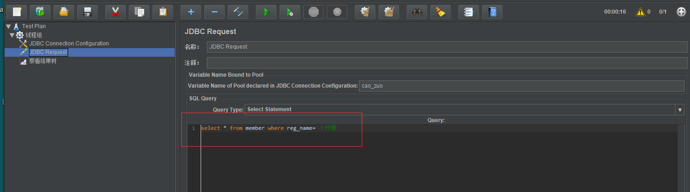690x192 pixels.
Task: Save the test plan with disk icon
Action: click(x=88, y=12)
